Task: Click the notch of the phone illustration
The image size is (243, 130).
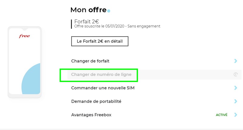Action: [25, 29]
